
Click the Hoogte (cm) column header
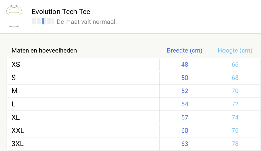pos(235,50)
